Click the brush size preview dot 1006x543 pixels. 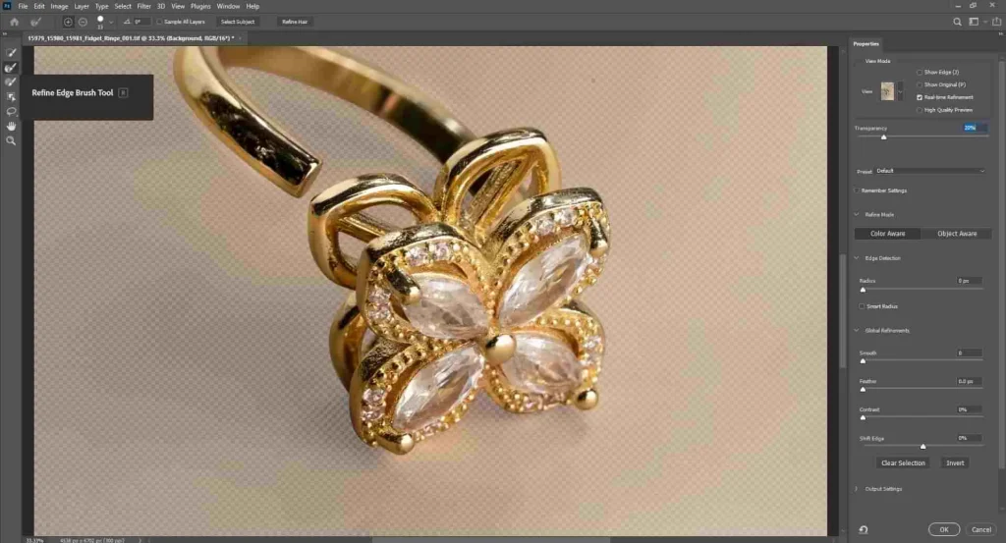click(x=100, y=20)
